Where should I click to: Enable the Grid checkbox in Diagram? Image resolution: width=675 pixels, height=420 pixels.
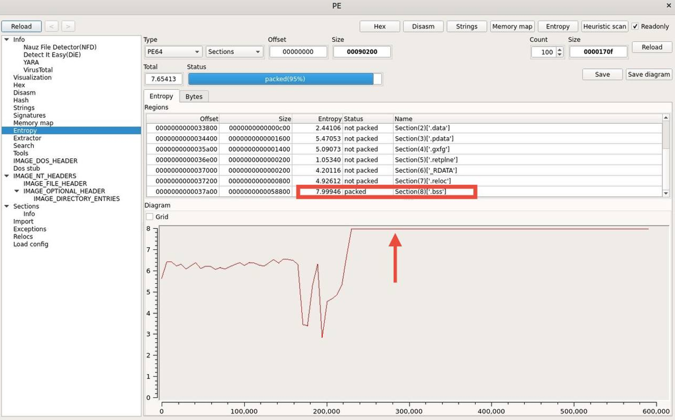click(x=150, y=217)
